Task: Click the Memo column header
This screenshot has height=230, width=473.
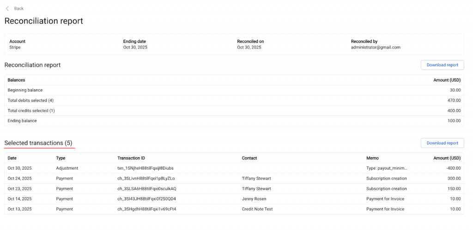Action: (372, 158)
